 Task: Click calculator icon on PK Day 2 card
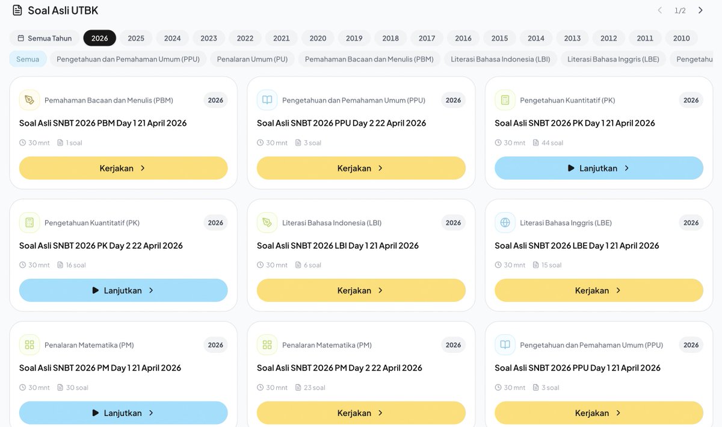tap(29, 223)
